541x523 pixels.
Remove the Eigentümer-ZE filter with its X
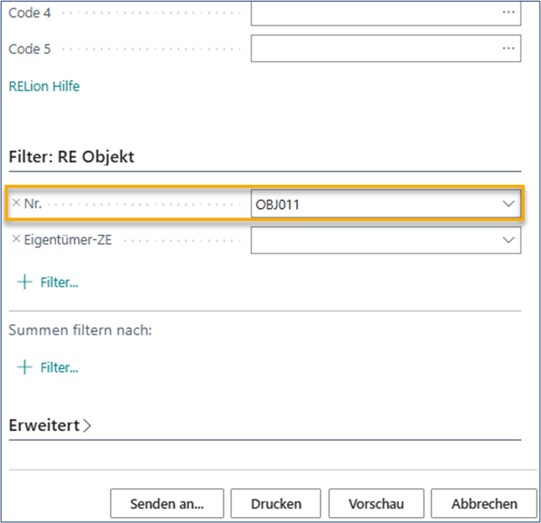pyautogui.click(x=17, y=239)
